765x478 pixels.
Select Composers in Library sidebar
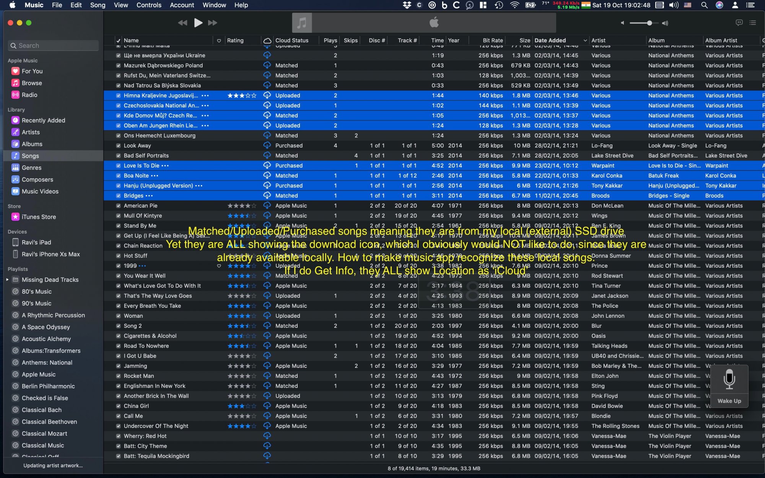[x=37, y=180]
